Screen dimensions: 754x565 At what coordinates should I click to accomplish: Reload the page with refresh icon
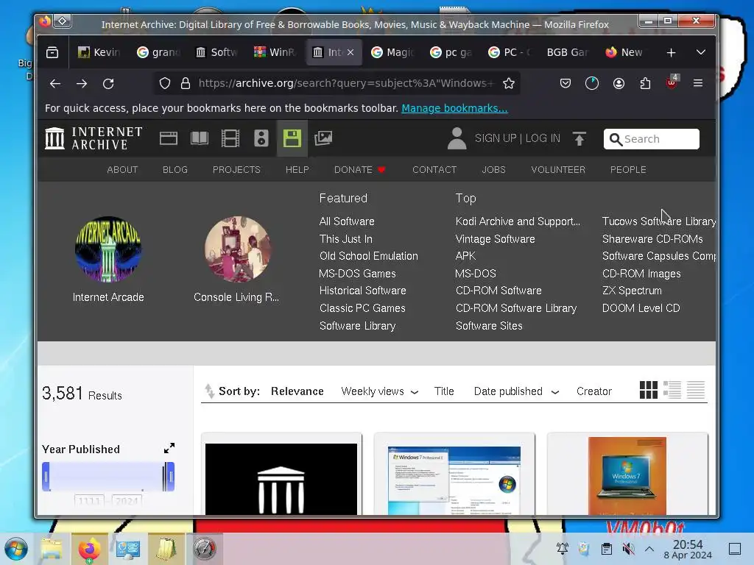point(108,84)
